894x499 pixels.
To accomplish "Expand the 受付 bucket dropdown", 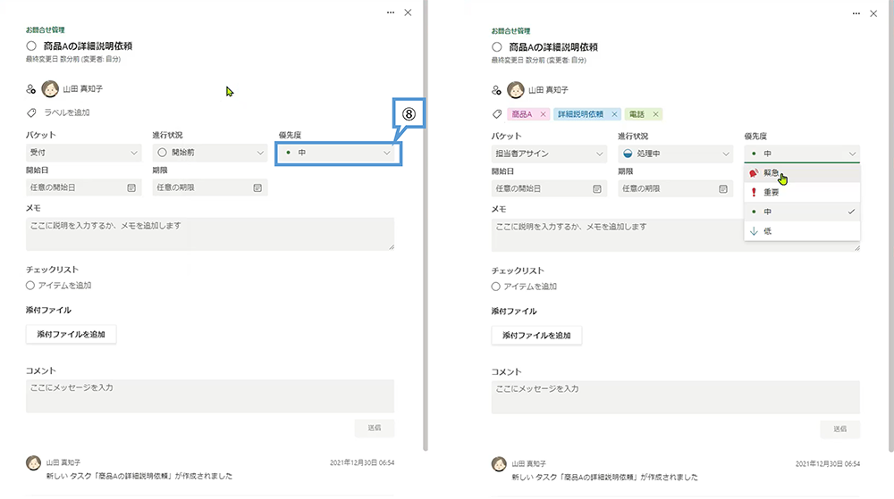I will 83,153.
